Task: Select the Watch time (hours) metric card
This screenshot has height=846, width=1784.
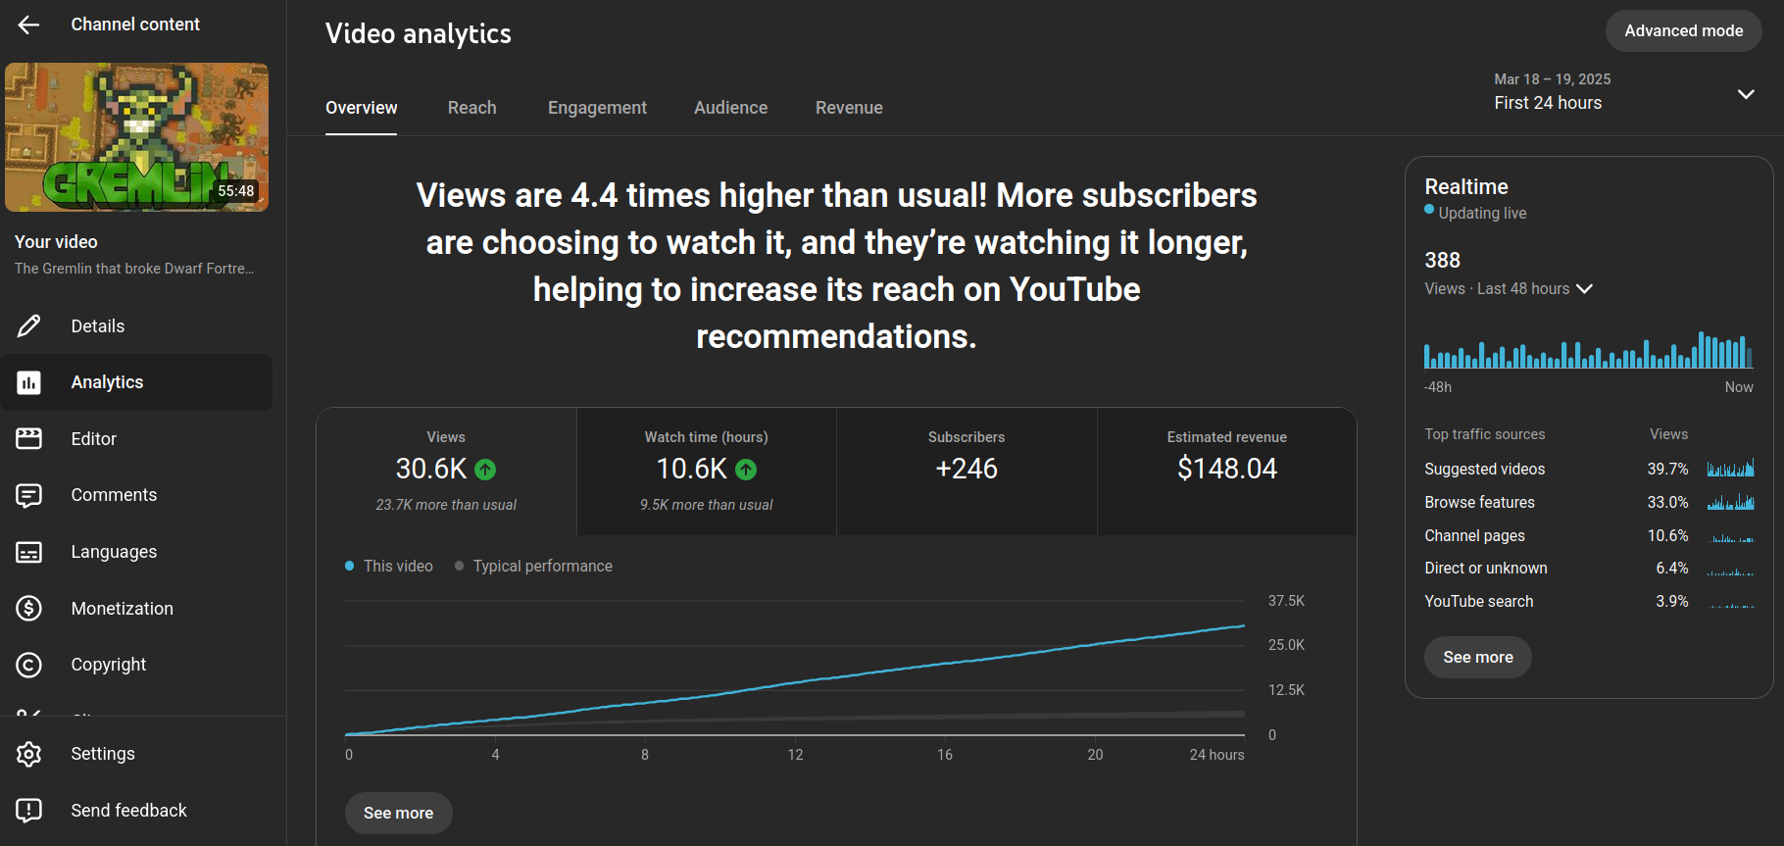Action: tap(706, 471)
